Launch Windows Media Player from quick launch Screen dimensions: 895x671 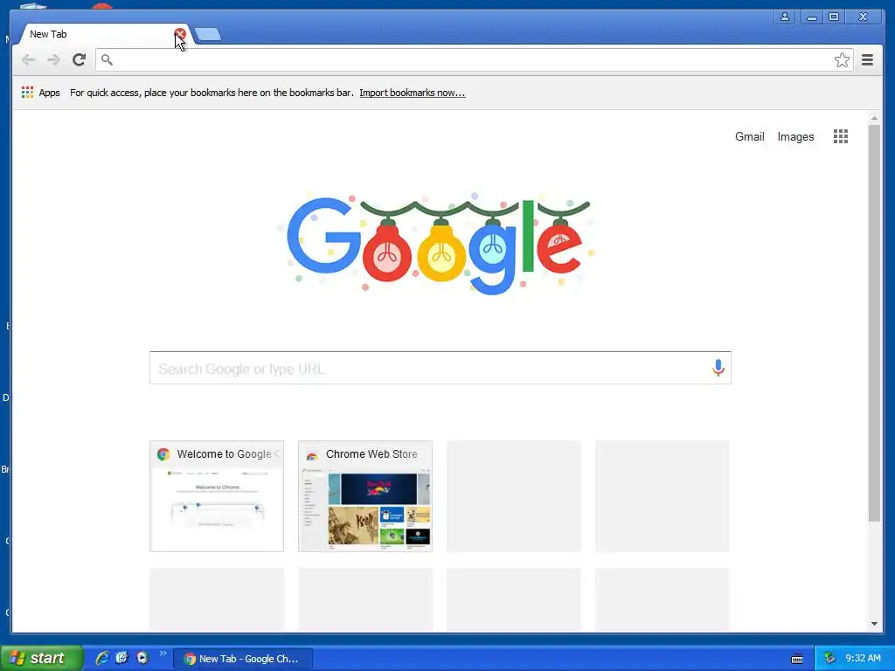click(142, 658)
